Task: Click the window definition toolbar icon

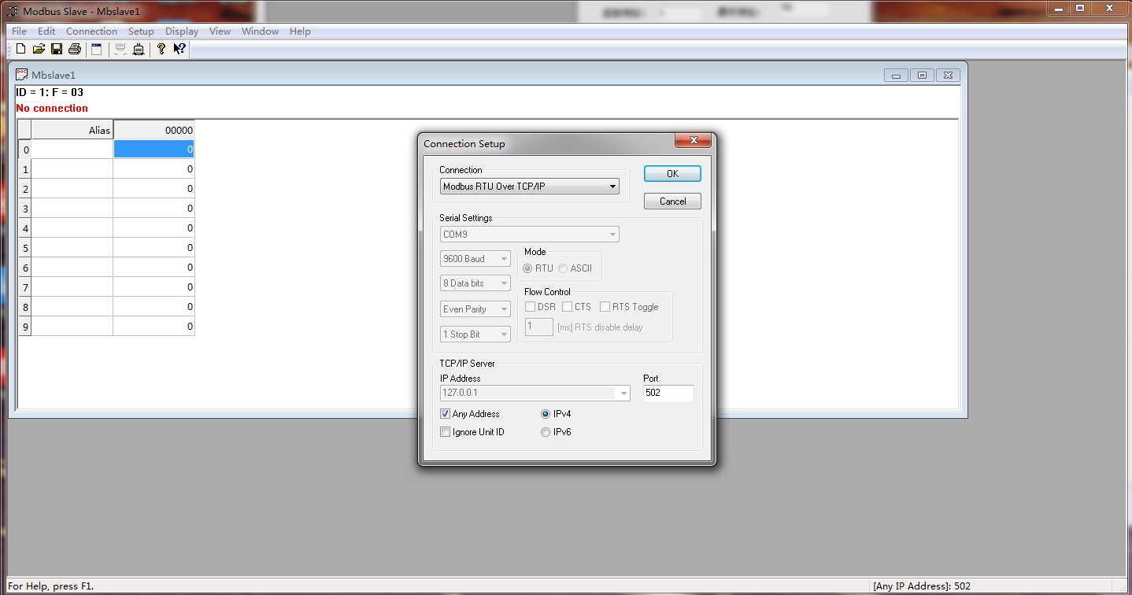Action: click(x=97, y=49)
